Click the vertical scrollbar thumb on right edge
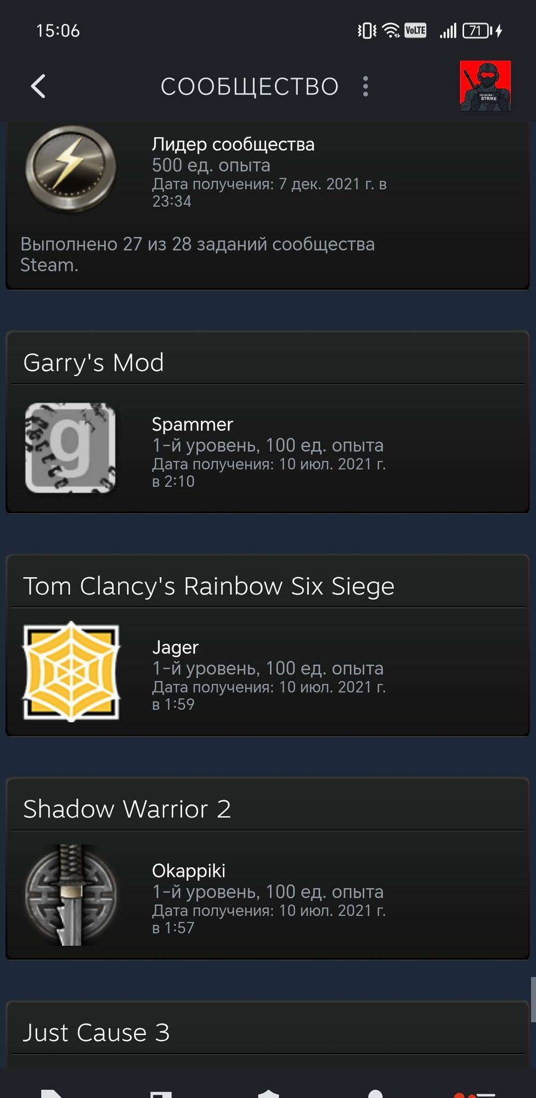 (x=533, y=1000)
